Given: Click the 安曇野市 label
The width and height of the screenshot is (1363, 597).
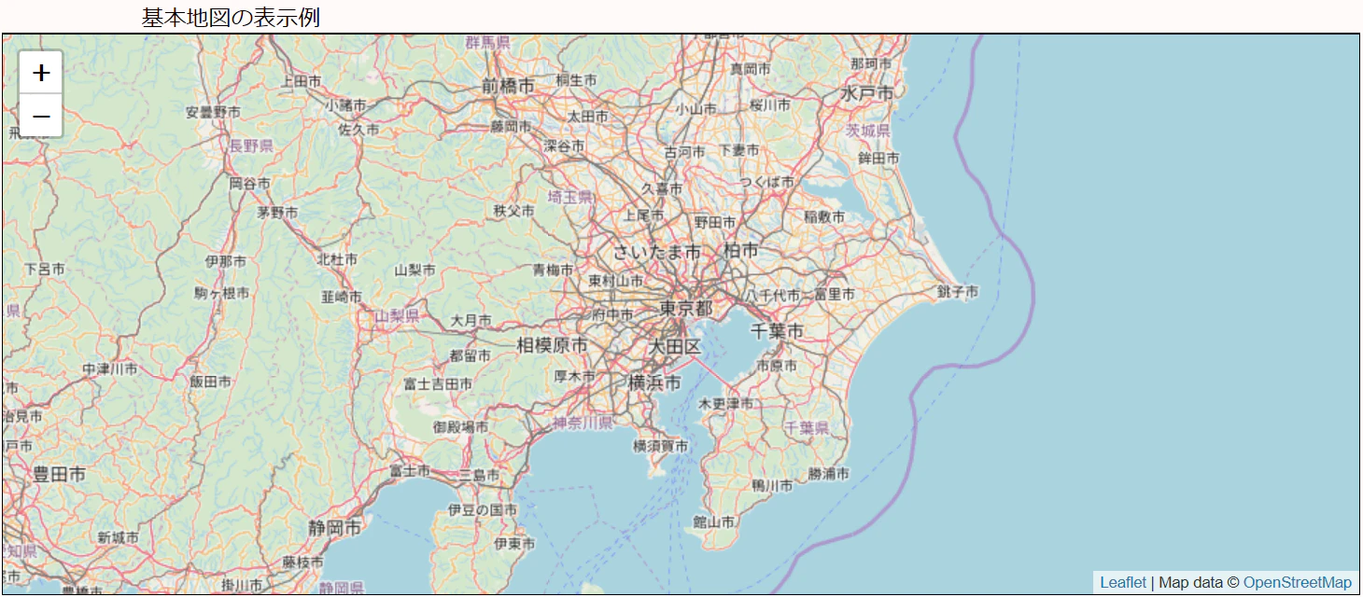Looking at the screenshot, I should (213, 112).
